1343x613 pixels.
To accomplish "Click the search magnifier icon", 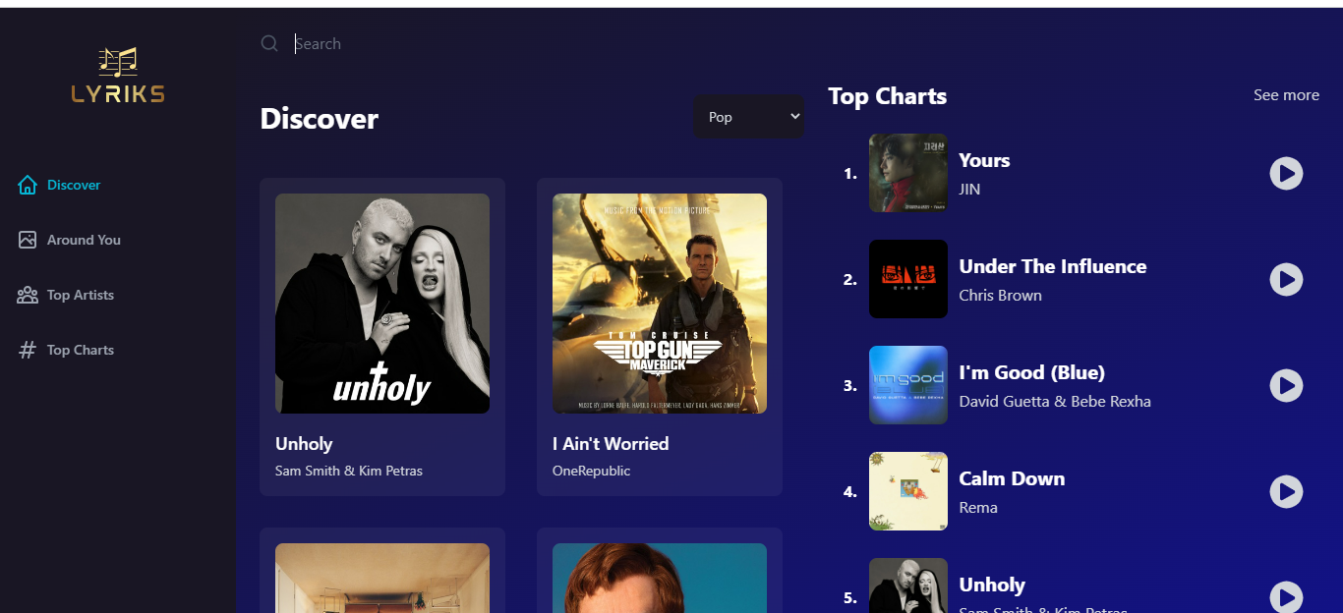I will point(269,43).
